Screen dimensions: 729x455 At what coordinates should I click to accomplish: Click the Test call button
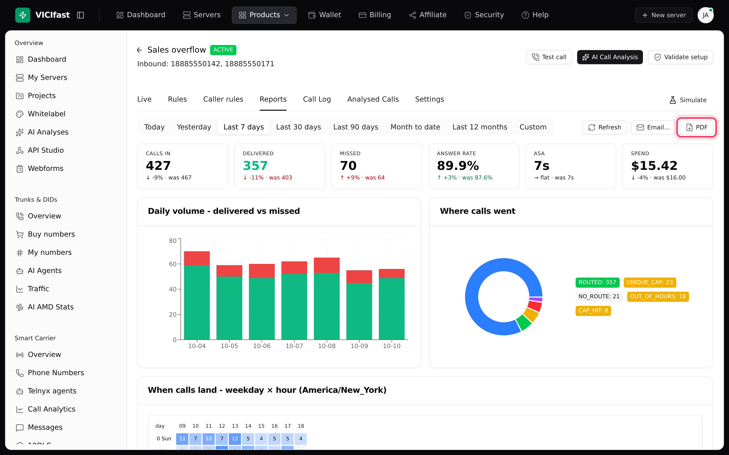tap(549, 57)
